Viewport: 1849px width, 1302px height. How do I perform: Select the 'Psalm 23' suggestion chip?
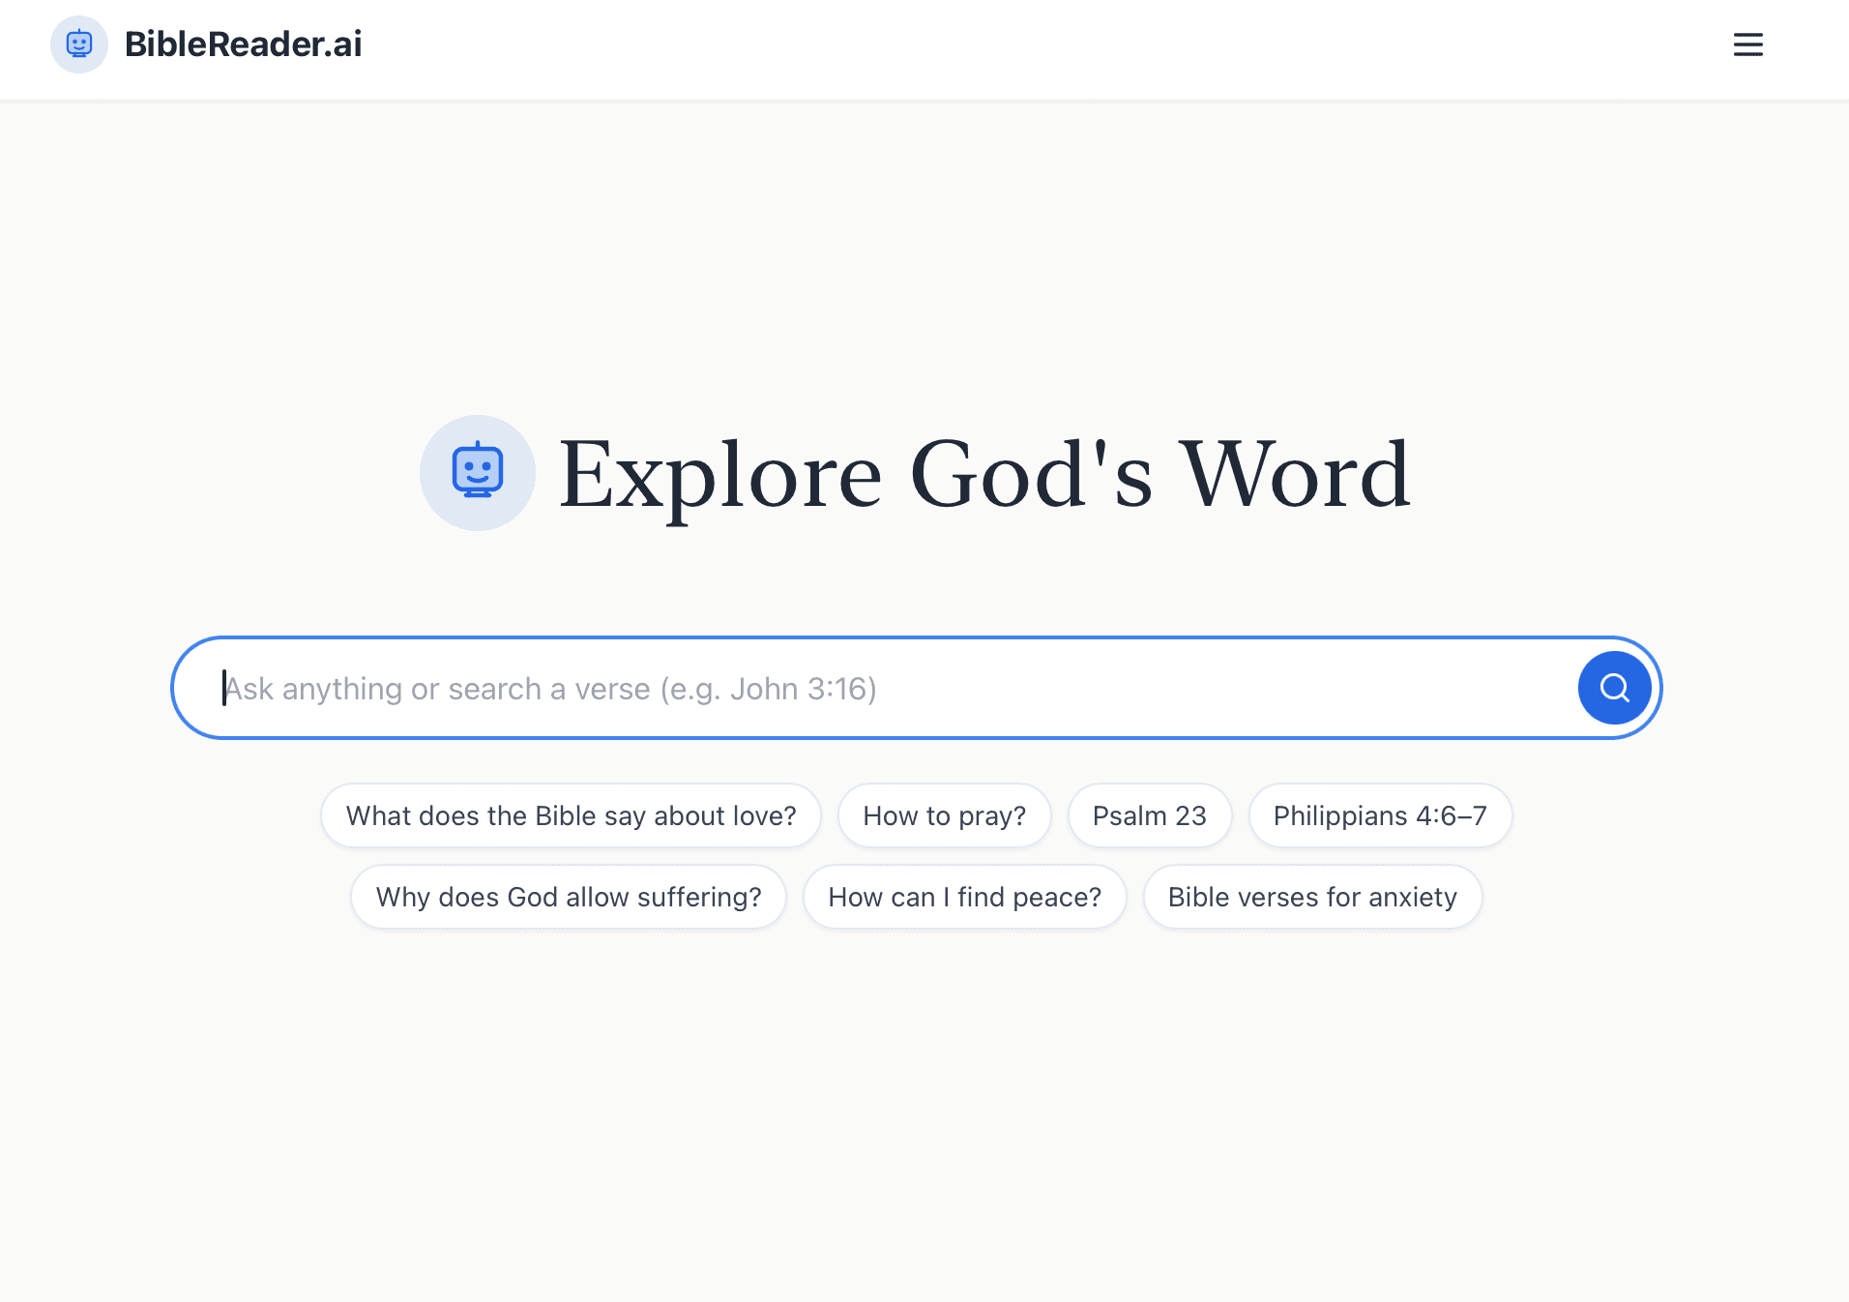1149,815
